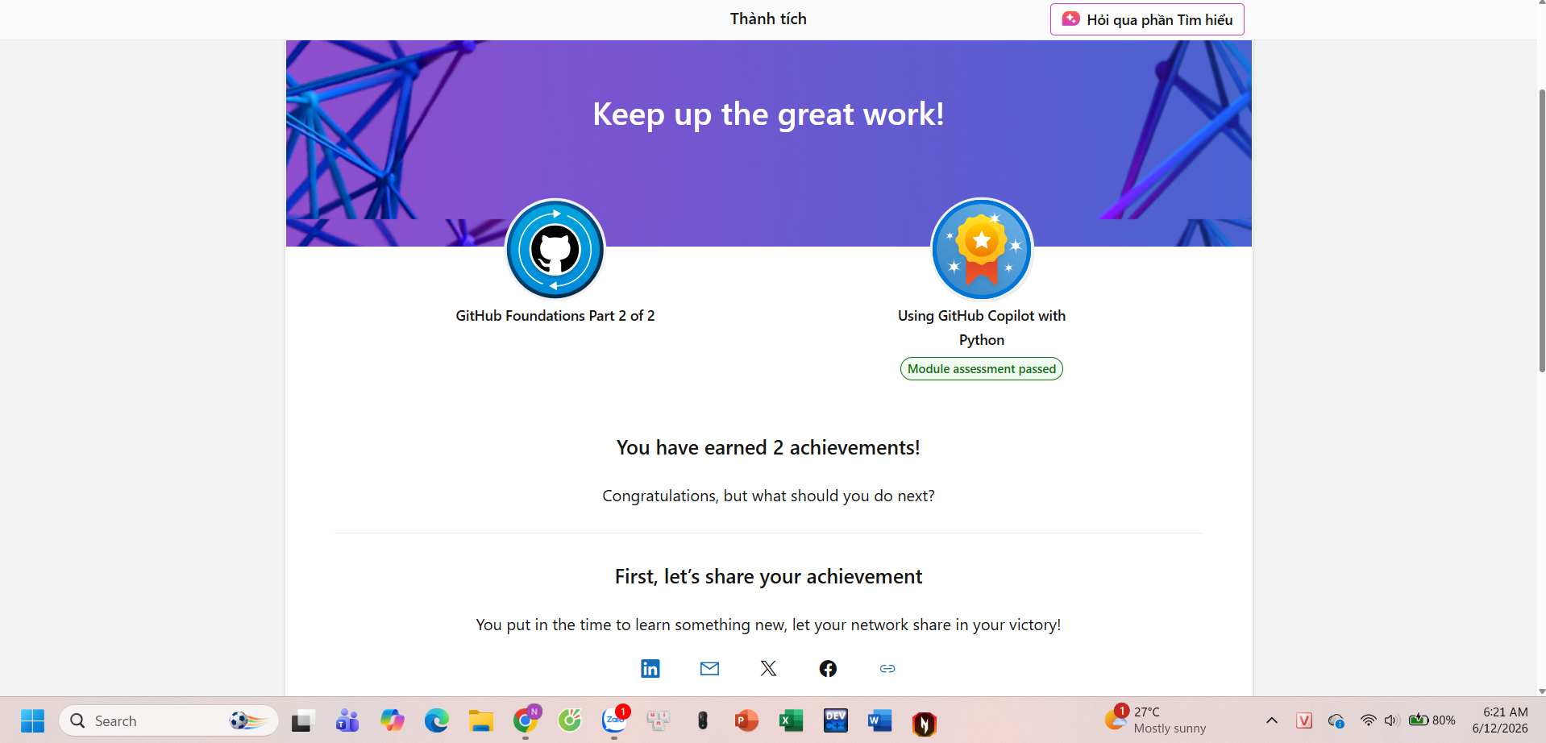
Task: Click the red V input method tray icon
Action: coord(1304,720)
